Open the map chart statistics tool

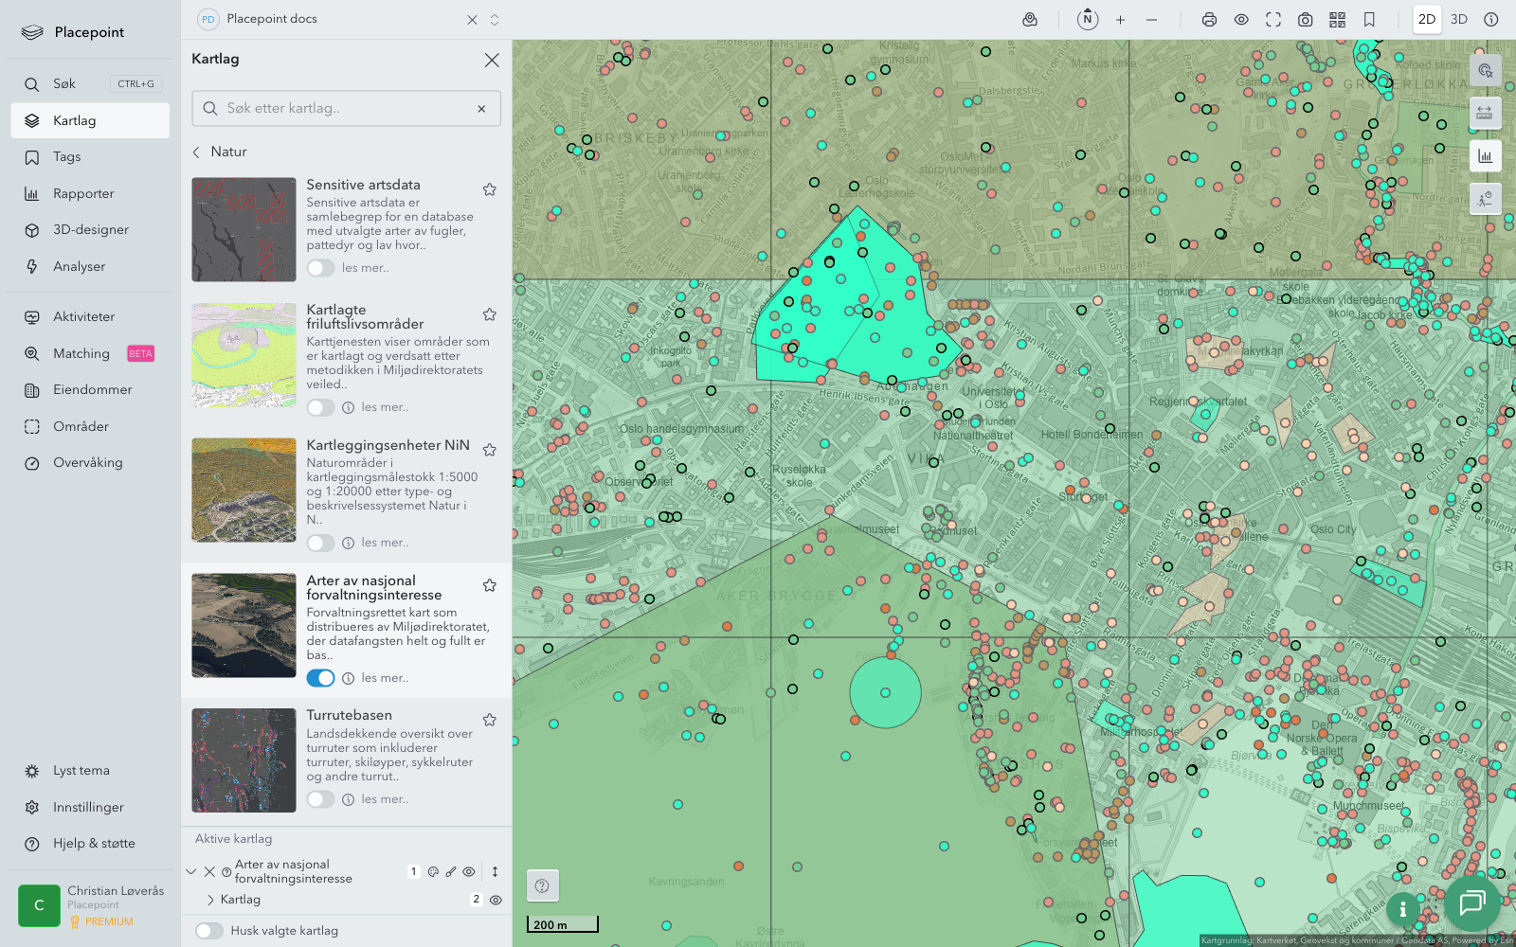[x=1485, y=156]
